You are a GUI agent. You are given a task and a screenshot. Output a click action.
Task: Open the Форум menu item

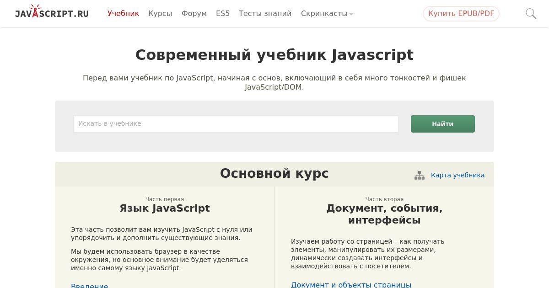pyautogui.click(x=194, y=14)
